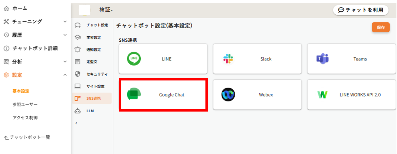Expand the 分析 menu chevron

65,62
